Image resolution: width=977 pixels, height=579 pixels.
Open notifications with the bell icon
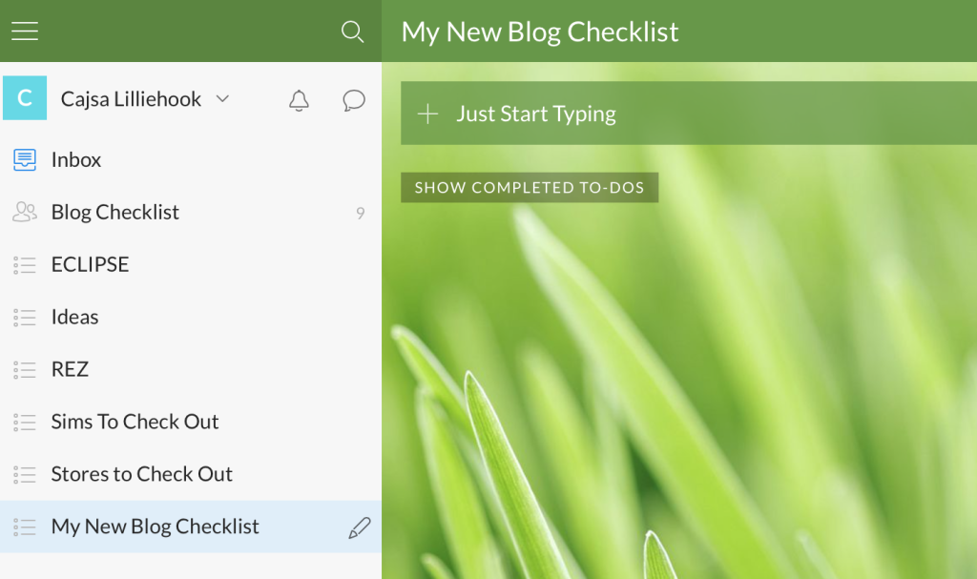(x=299, y=99)
